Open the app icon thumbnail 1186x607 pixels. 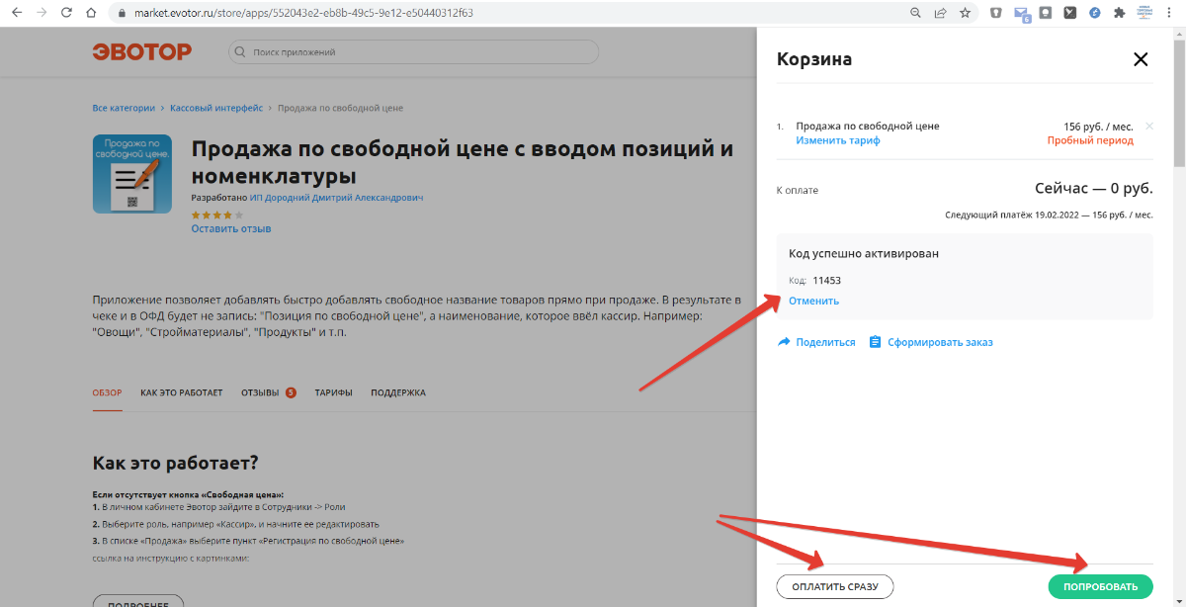click(131, 174)
